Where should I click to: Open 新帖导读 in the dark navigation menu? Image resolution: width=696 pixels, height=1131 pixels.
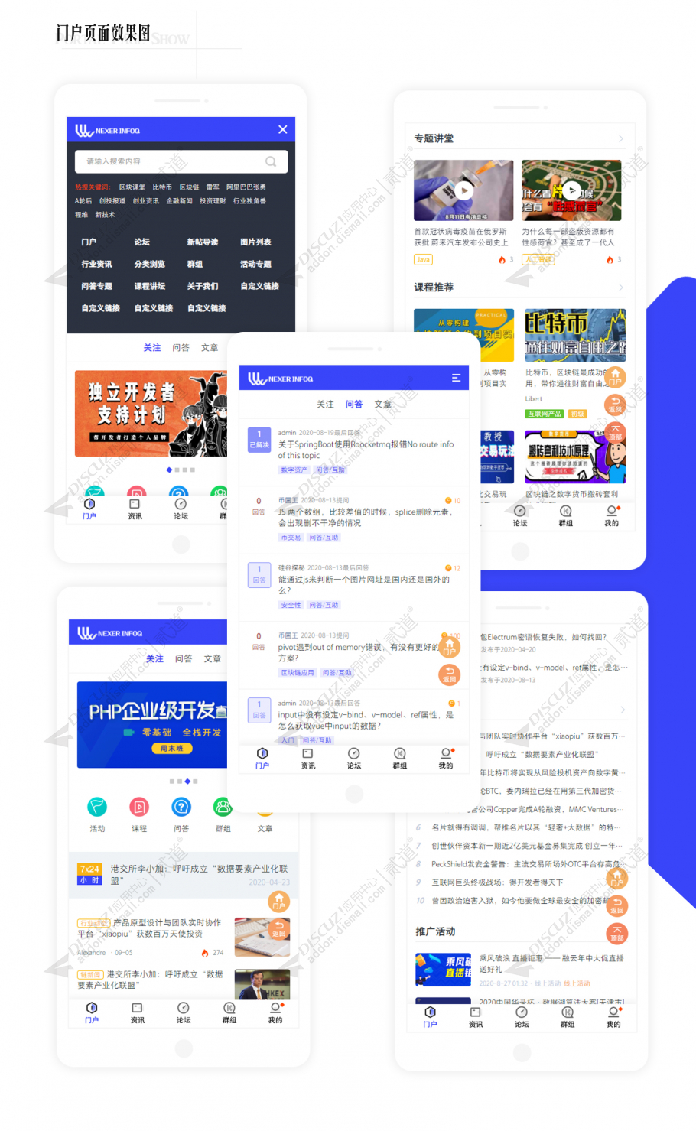point(203,242)
